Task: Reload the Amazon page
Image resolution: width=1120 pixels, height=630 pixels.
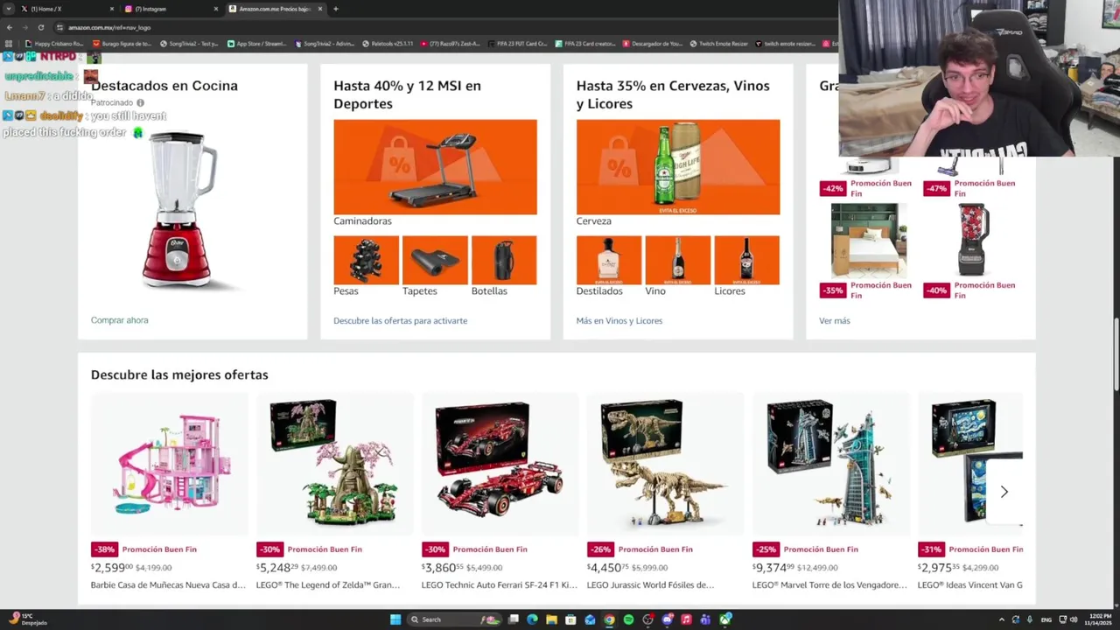Action: click(x=40, y=27)
